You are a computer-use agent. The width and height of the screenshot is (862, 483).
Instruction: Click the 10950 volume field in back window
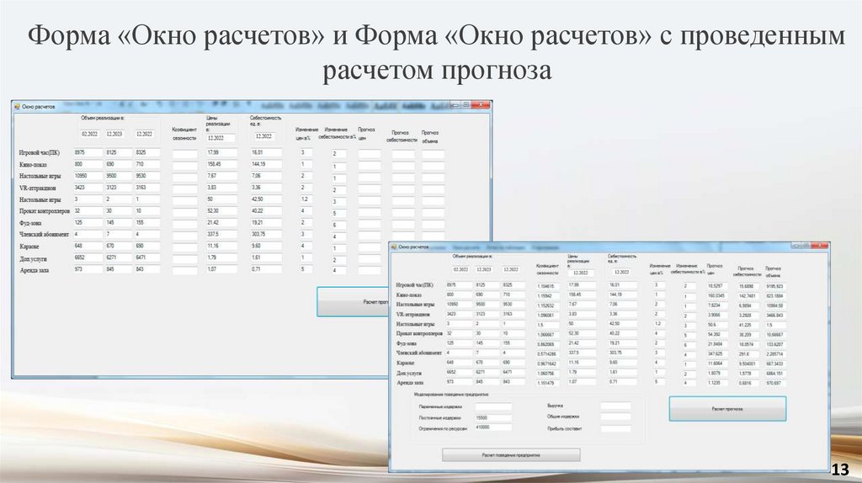coord(88,176)
